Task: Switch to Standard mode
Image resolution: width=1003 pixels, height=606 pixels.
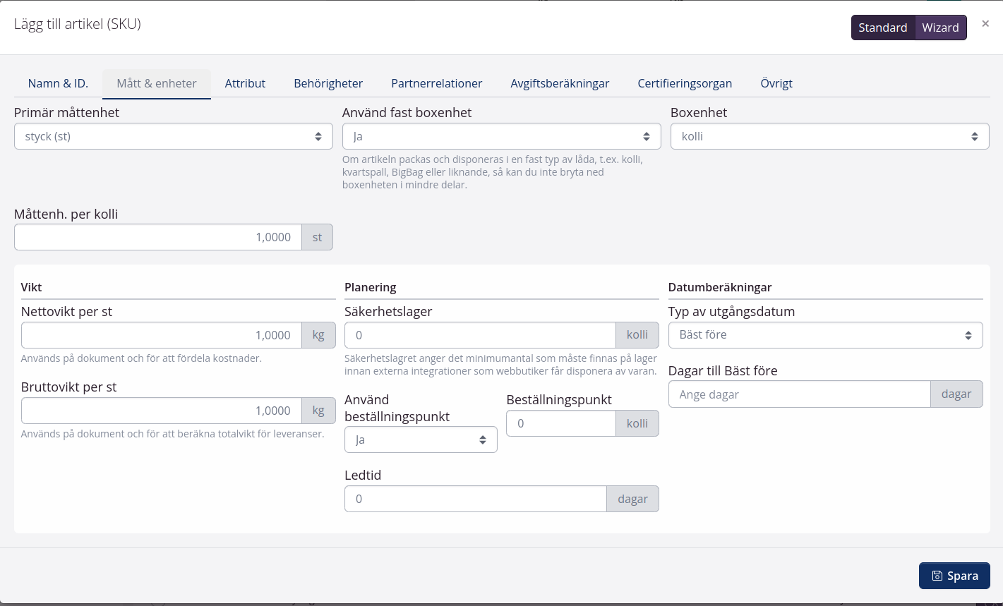Action: point(882,28)
